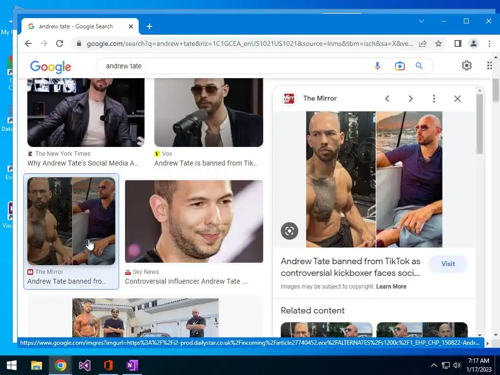The image size is (500, 375).
Task: Show next image in preview panel
Action: pos(410,99)
